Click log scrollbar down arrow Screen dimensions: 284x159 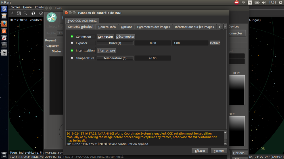tap(225, 144)
